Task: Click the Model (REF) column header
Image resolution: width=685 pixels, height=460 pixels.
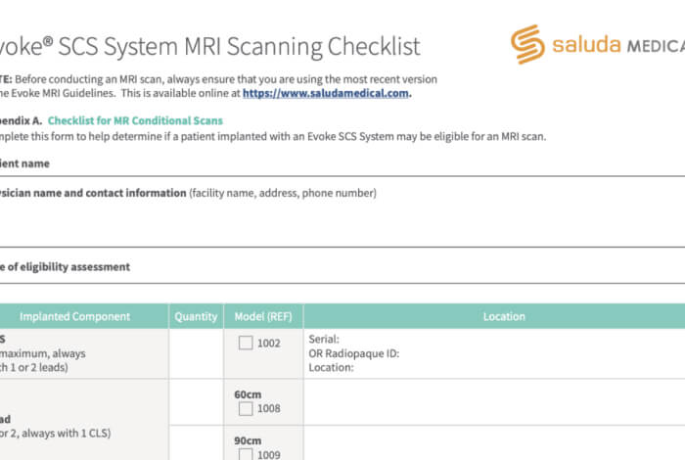Action: (x=263, y=316)
